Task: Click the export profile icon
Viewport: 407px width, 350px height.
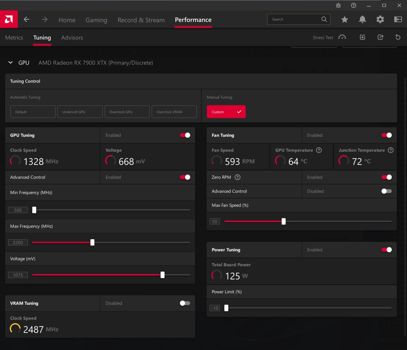Action: tap(380, 37)
